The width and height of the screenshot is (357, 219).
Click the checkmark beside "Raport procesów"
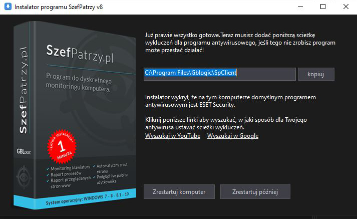point(48,175)
